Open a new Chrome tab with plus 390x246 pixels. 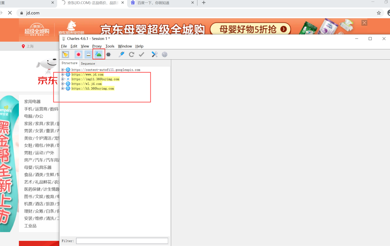pyautogui.click(x=204, y=3)
